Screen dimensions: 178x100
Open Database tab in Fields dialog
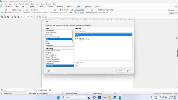coord(88,26)
